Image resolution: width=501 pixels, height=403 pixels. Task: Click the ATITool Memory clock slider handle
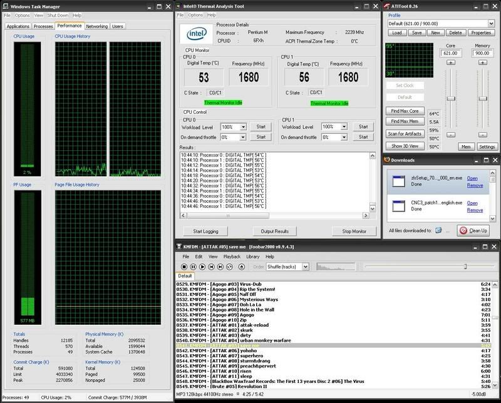(x=482, y=98)
